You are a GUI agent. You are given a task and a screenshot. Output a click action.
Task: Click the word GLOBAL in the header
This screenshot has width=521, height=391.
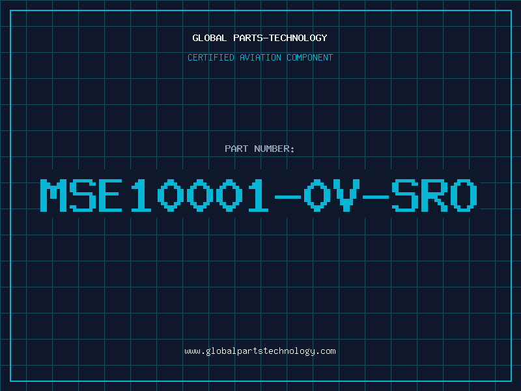click(x=210, y=38)
